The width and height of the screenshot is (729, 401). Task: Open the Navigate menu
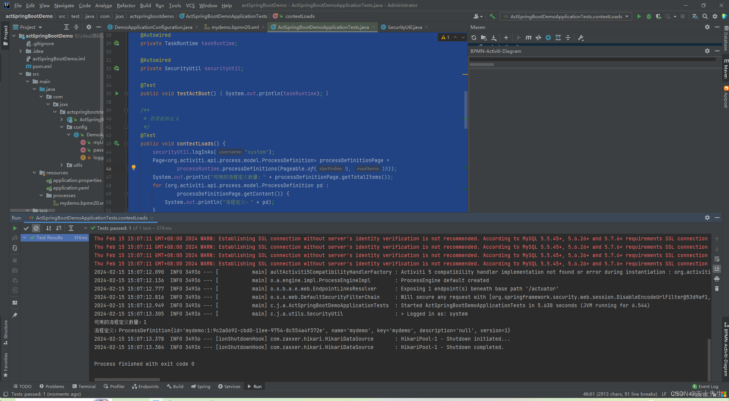pyautogui.click(x=64, y=5)
